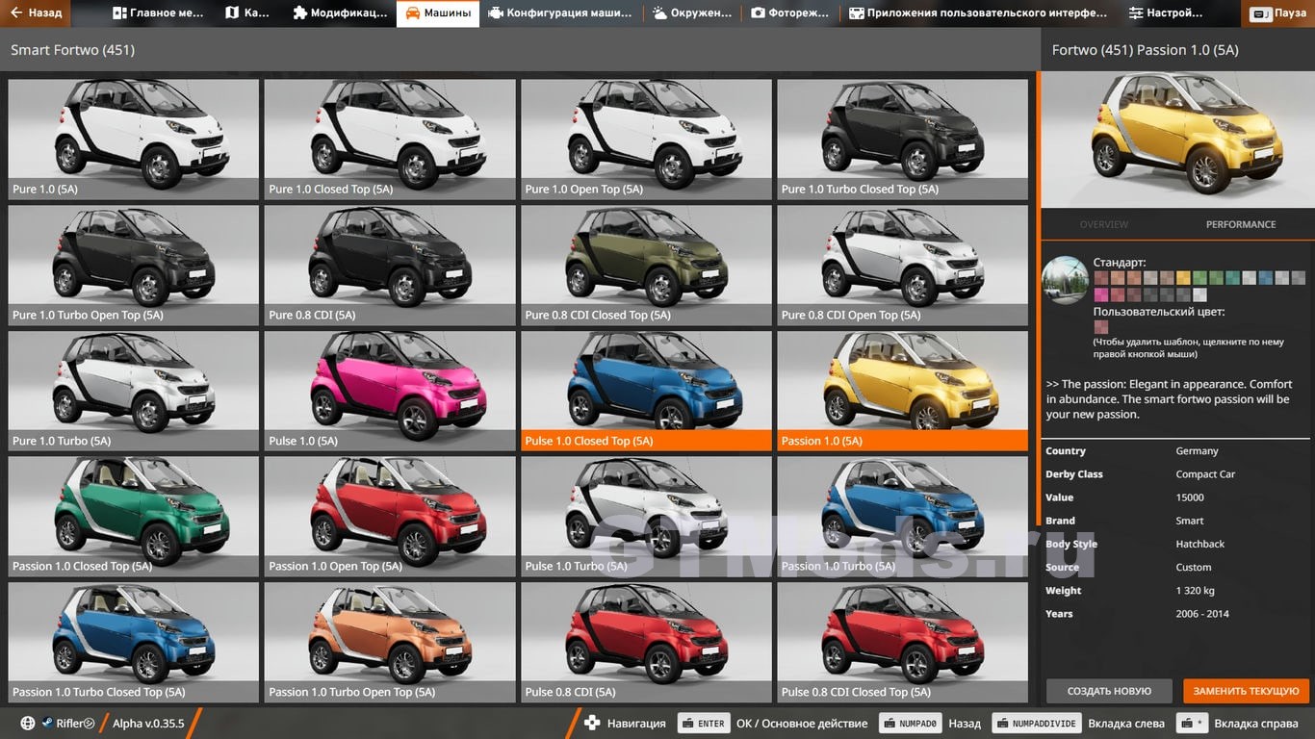Click the camera icon for Фоторежим
The image size is (1315, 739).
pos(759,13)
